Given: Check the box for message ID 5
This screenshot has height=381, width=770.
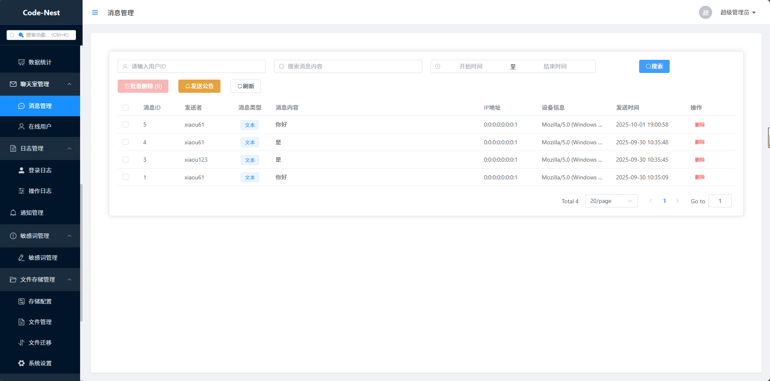Looking at the screenshot, I should (x=126, y=125).
